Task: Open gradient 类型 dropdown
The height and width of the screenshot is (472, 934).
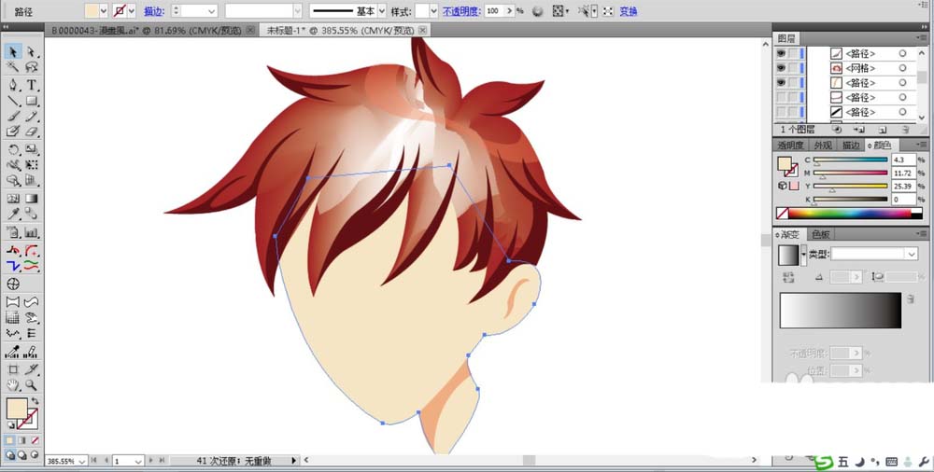Action: point(912,254)
